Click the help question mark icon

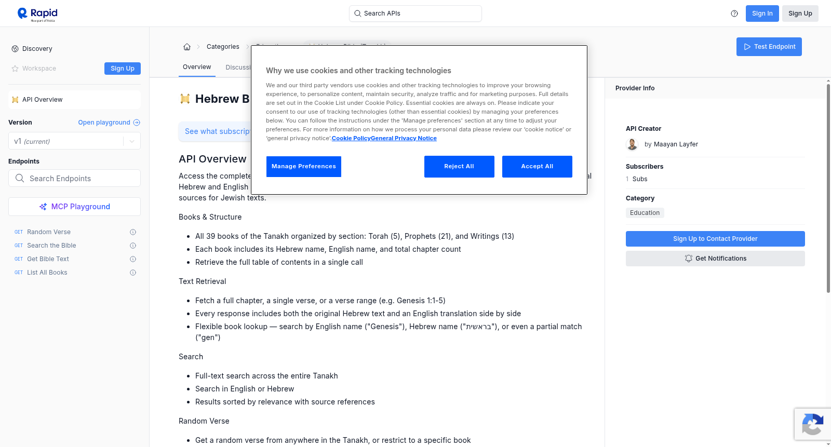(x=734, y=13)
